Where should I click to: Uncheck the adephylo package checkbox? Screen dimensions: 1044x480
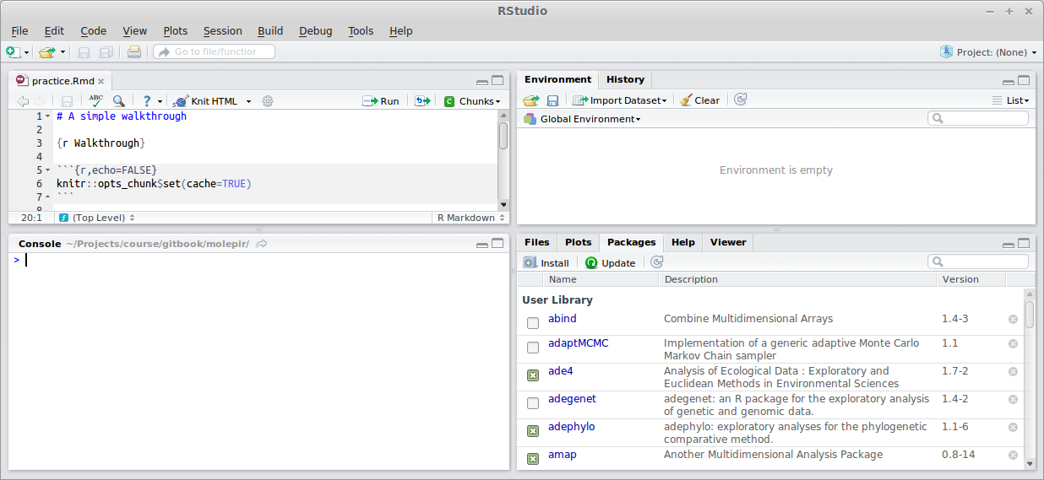click(x=533, y=431)
